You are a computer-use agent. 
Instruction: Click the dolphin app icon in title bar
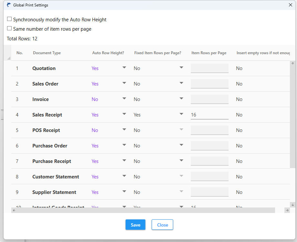click(9, 5)
